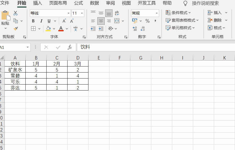Viewport: 235px width, 150px height.
Task: Open number group dialog launcher
Action: [159, 37]
